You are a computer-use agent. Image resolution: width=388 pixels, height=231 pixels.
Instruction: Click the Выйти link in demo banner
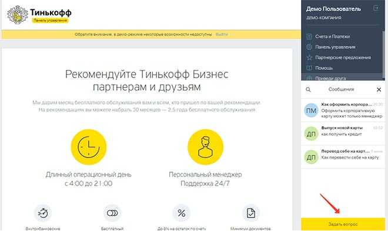(x=222, y=34)
